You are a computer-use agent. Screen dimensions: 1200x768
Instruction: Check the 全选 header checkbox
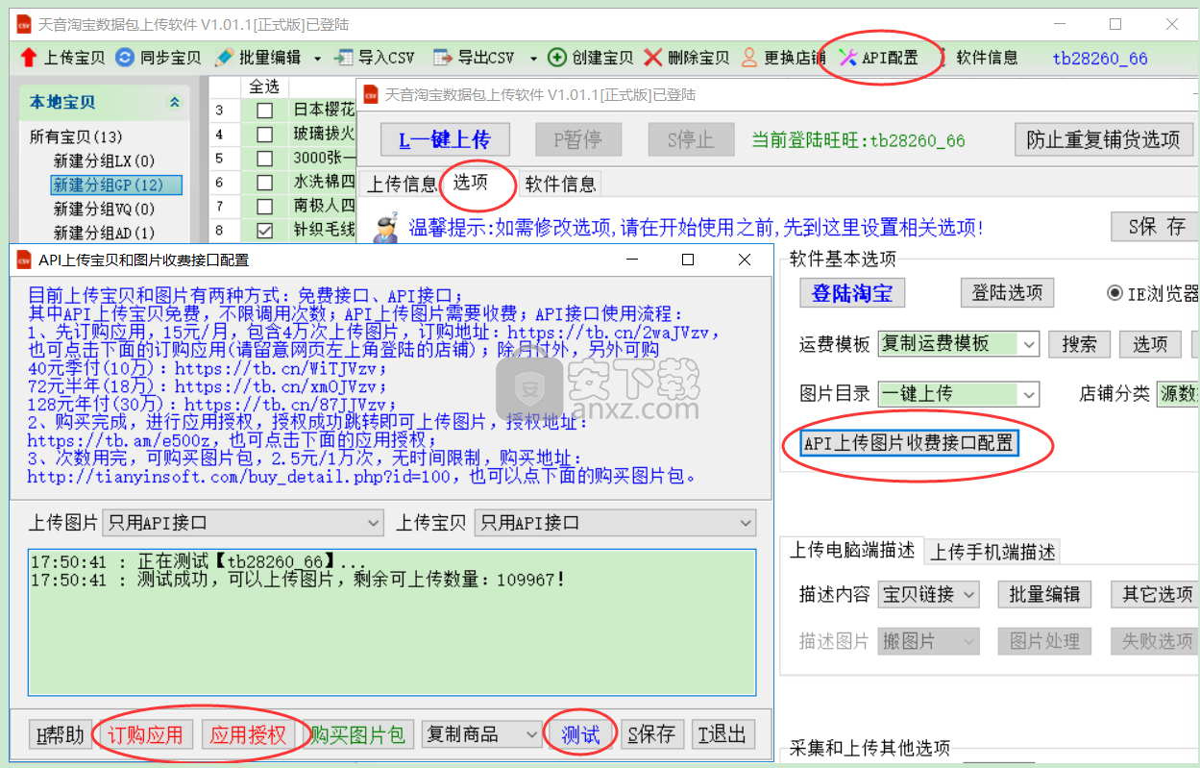pos(264,87)
